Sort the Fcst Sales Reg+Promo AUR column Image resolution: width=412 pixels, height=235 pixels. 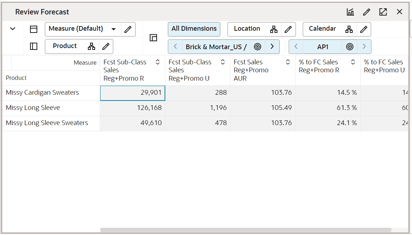click(x=288, y=62)
